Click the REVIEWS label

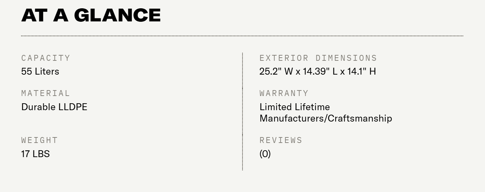coord(281,140)
